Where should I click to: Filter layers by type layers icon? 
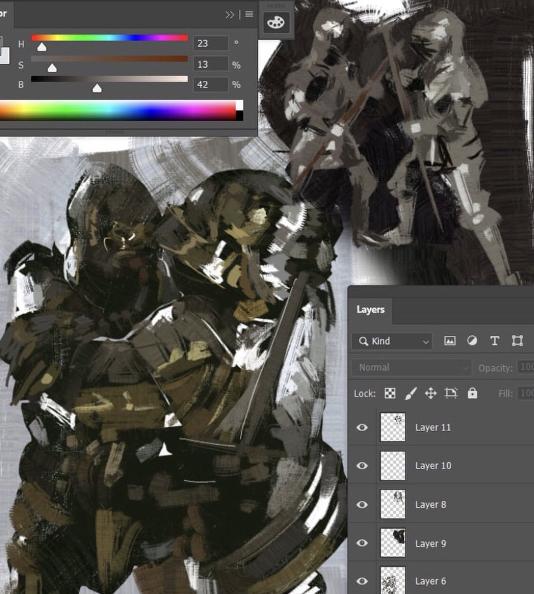click(494, 341)
